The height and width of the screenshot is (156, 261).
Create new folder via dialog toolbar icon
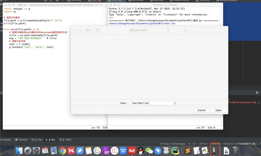click(97, 30)
